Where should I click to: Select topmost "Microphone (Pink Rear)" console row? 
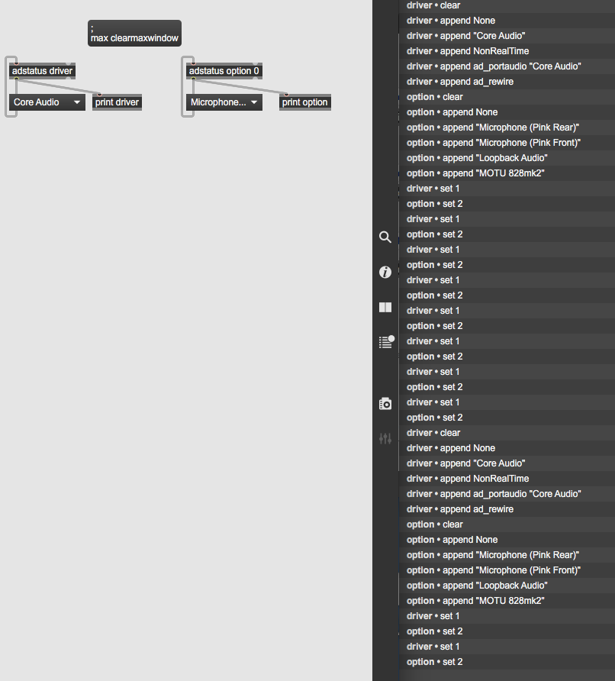(507, 127)
